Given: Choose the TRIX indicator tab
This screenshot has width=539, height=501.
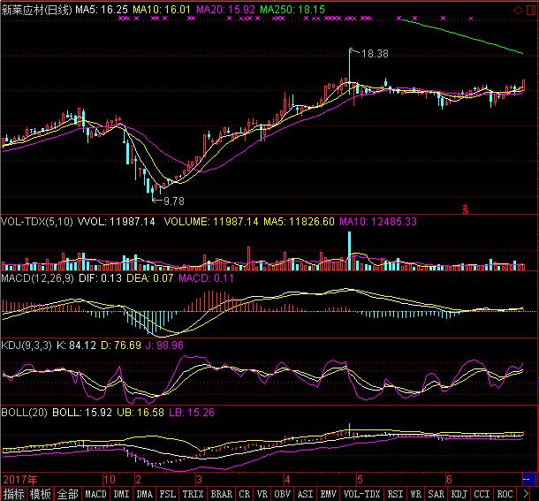Looking at the screenshot, I should click(x=193, y=494).
